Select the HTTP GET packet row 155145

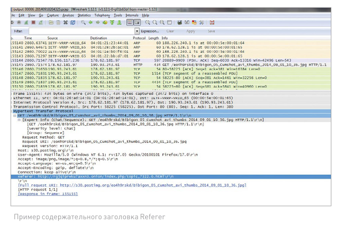[171, 64]
